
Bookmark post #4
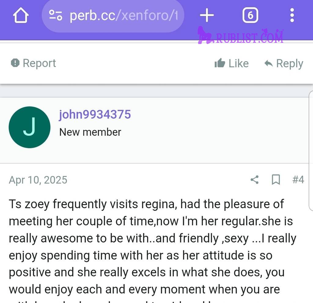(x=276, y=179)
